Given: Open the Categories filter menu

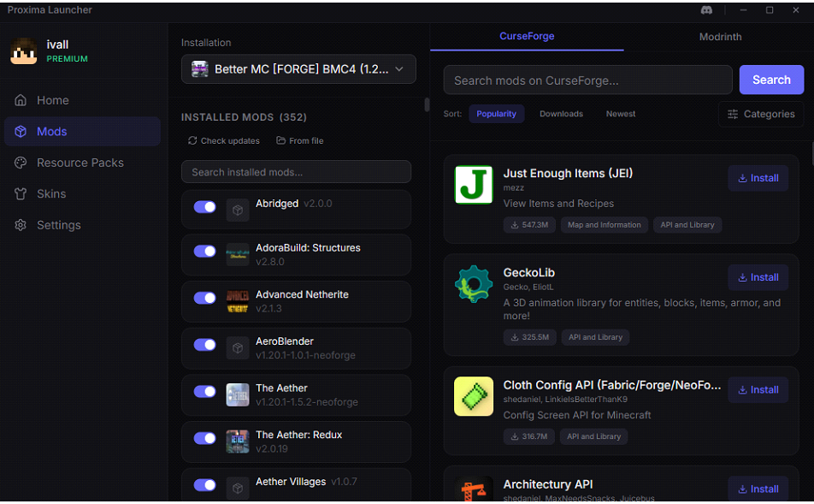Looking at the screenshot, I should pos(760,114).
